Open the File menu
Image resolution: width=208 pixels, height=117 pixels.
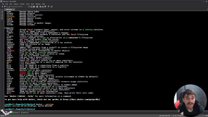point(3,4)
